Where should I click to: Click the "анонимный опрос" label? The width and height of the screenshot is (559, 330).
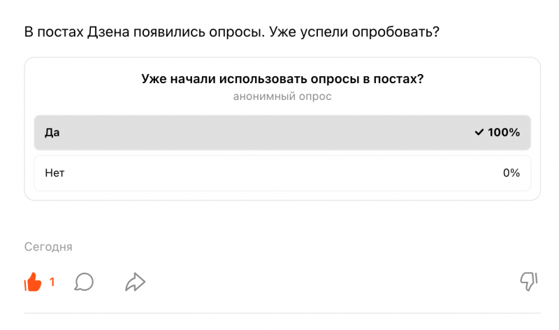[282, 96]
